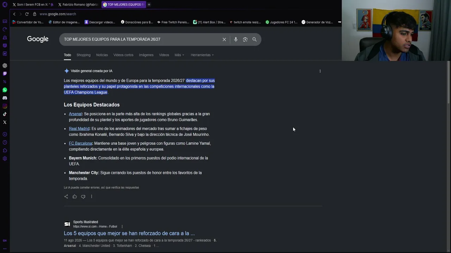The width and height of the screenshot is (451, 253).
Task: Open Sports Illustrated 'Los 5 equipos' result
Action: pyautogui.click(x=129, y=233)
